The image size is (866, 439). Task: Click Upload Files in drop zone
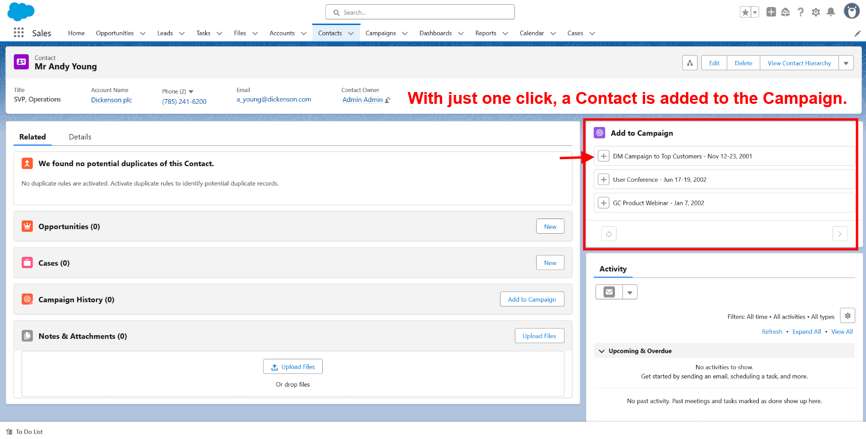293,367
